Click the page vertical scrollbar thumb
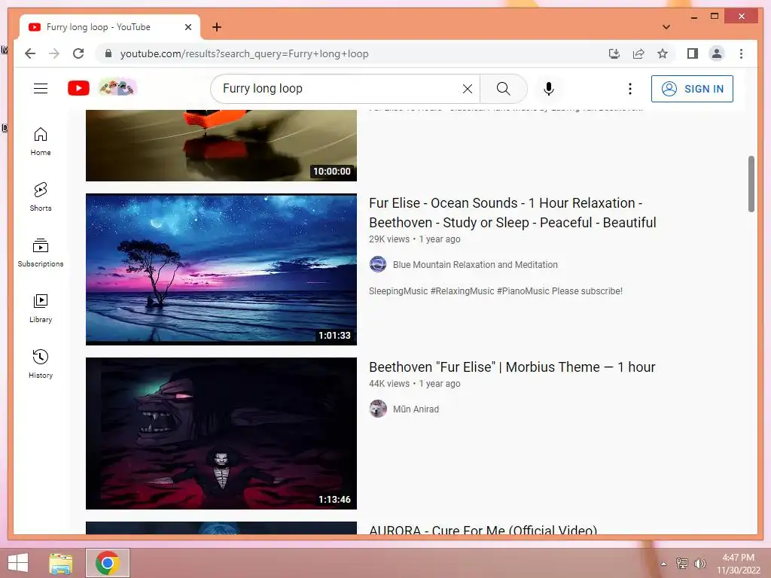This screenshot has height=578, width=771. click(x=751, y=184)
